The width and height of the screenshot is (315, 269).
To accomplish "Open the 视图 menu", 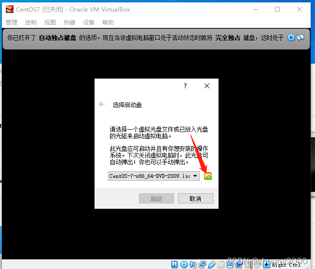I will pyautogui.click(x=50, y=22).
